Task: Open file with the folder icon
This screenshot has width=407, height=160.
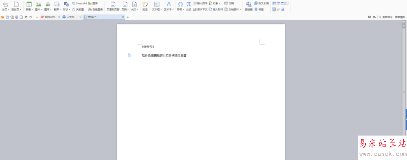Action: pos(2,17)
